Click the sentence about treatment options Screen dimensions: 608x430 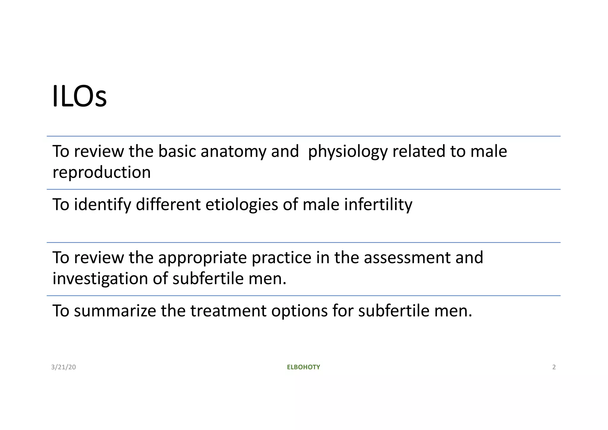click(262, 311)
